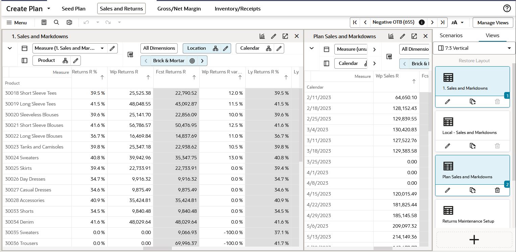Open the help question mark icon
Viewport: 516px width, 252px height.
coord(507,8)
